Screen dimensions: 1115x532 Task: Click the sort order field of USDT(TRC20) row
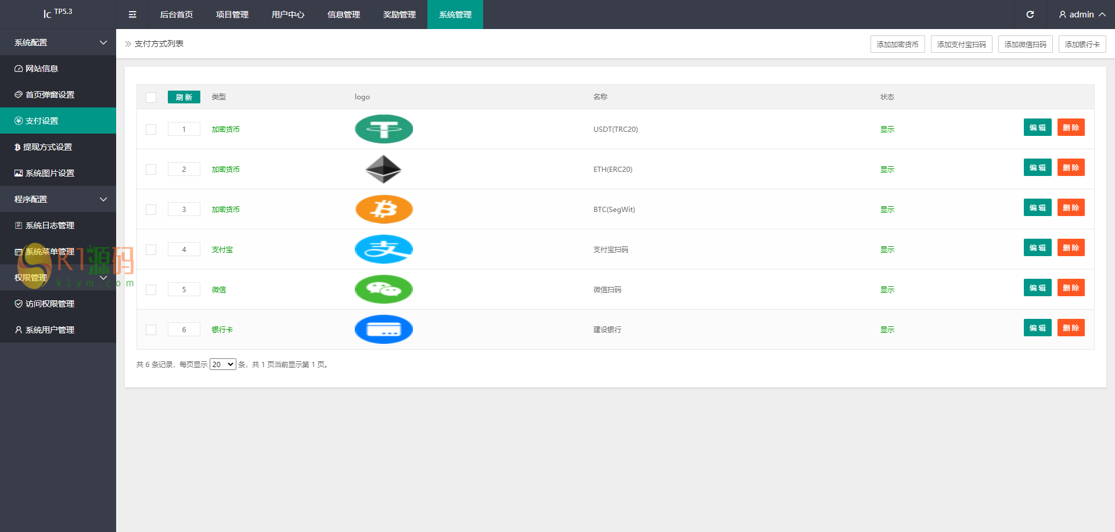click(184, 129)
